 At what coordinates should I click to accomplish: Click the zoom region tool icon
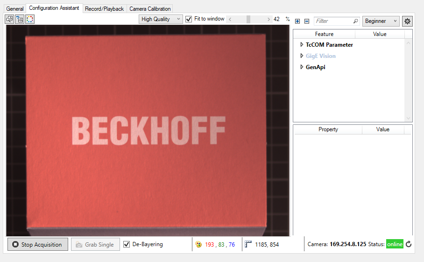tap(9, 19)
